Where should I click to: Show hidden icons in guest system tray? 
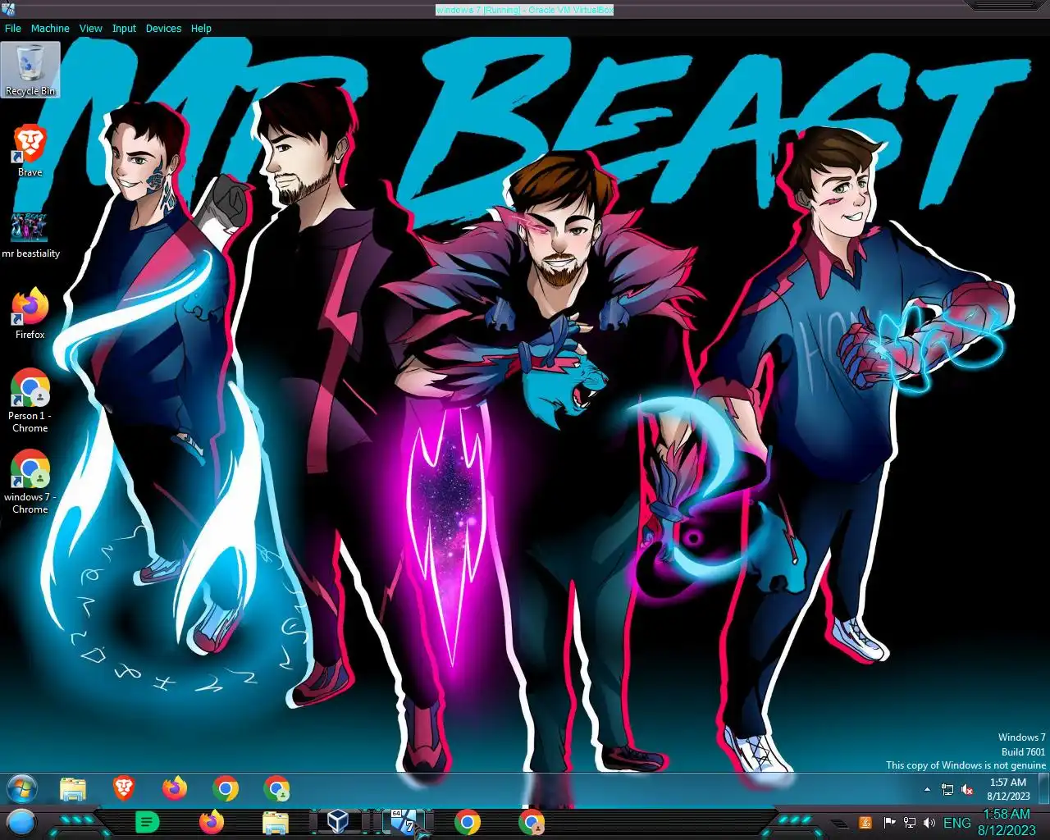[x=927, y=789]
